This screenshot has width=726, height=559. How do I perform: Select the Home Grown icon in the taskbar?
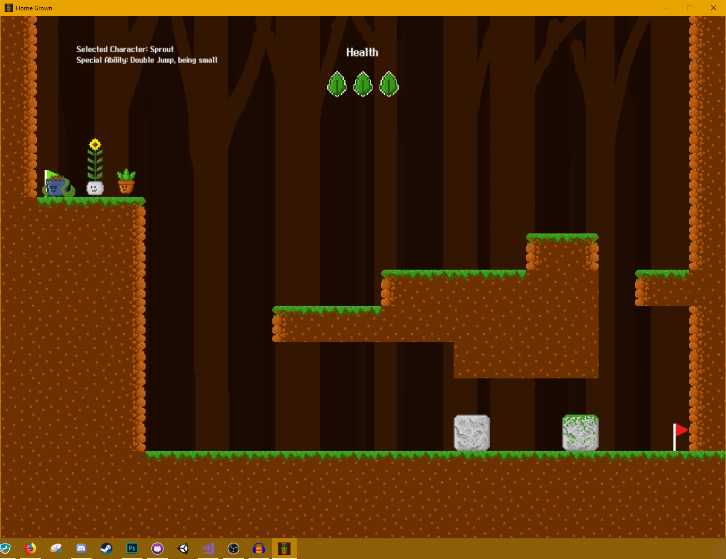pos(284,549)
